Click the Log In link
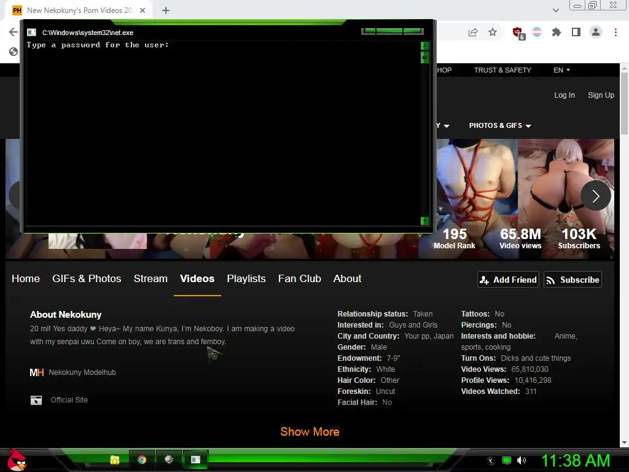The width and height of the screenshot is (629, 472). point(565,95)
